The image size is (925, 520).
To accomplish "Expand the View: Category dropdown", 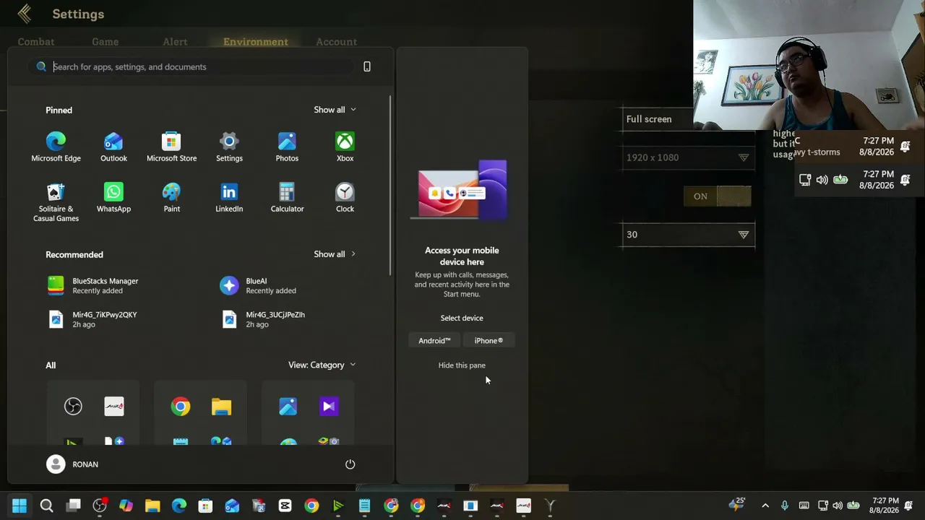I will click(322, 365).
